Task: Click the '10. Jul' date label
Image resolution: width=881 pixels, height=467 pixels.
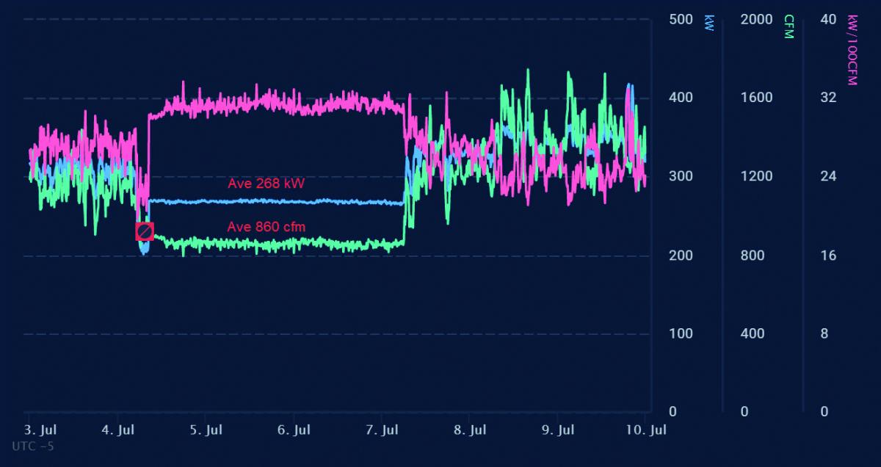Action: (647, 430)
